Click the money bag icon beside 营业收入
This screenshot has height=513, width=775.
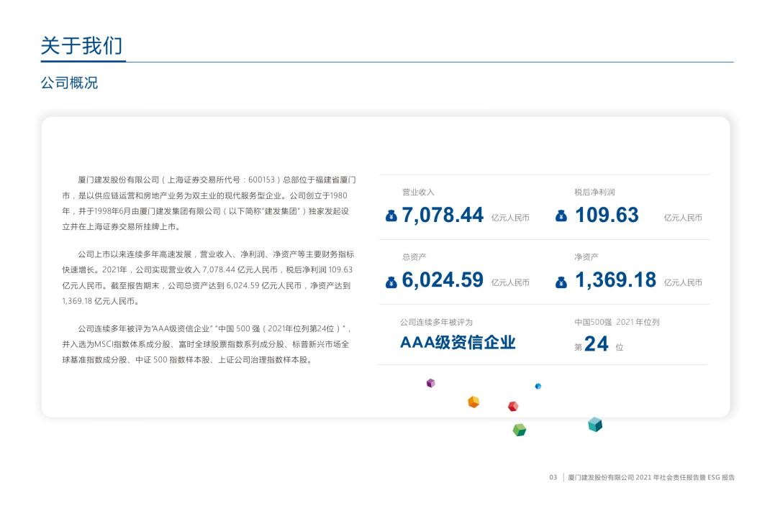pos(392,216)
